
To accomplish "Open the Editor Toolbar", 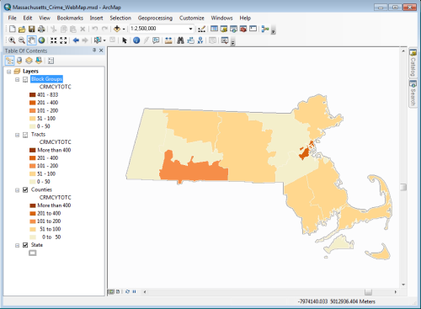I will point(201,29).
